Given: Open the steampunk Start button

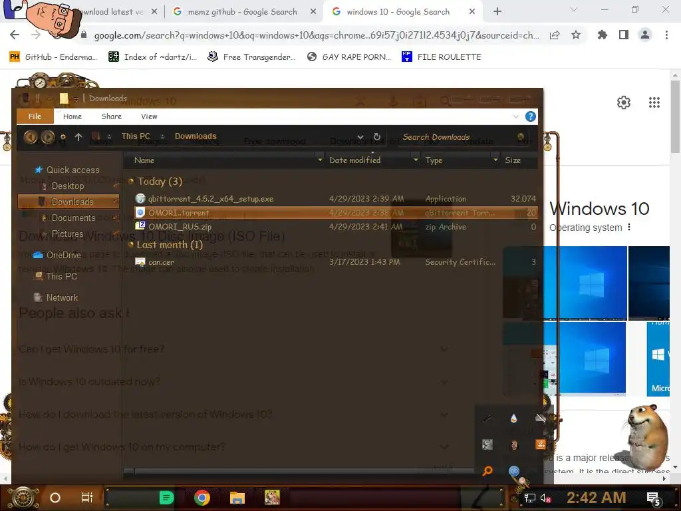Looking at the screenshot, I should (x=23, y=498).
